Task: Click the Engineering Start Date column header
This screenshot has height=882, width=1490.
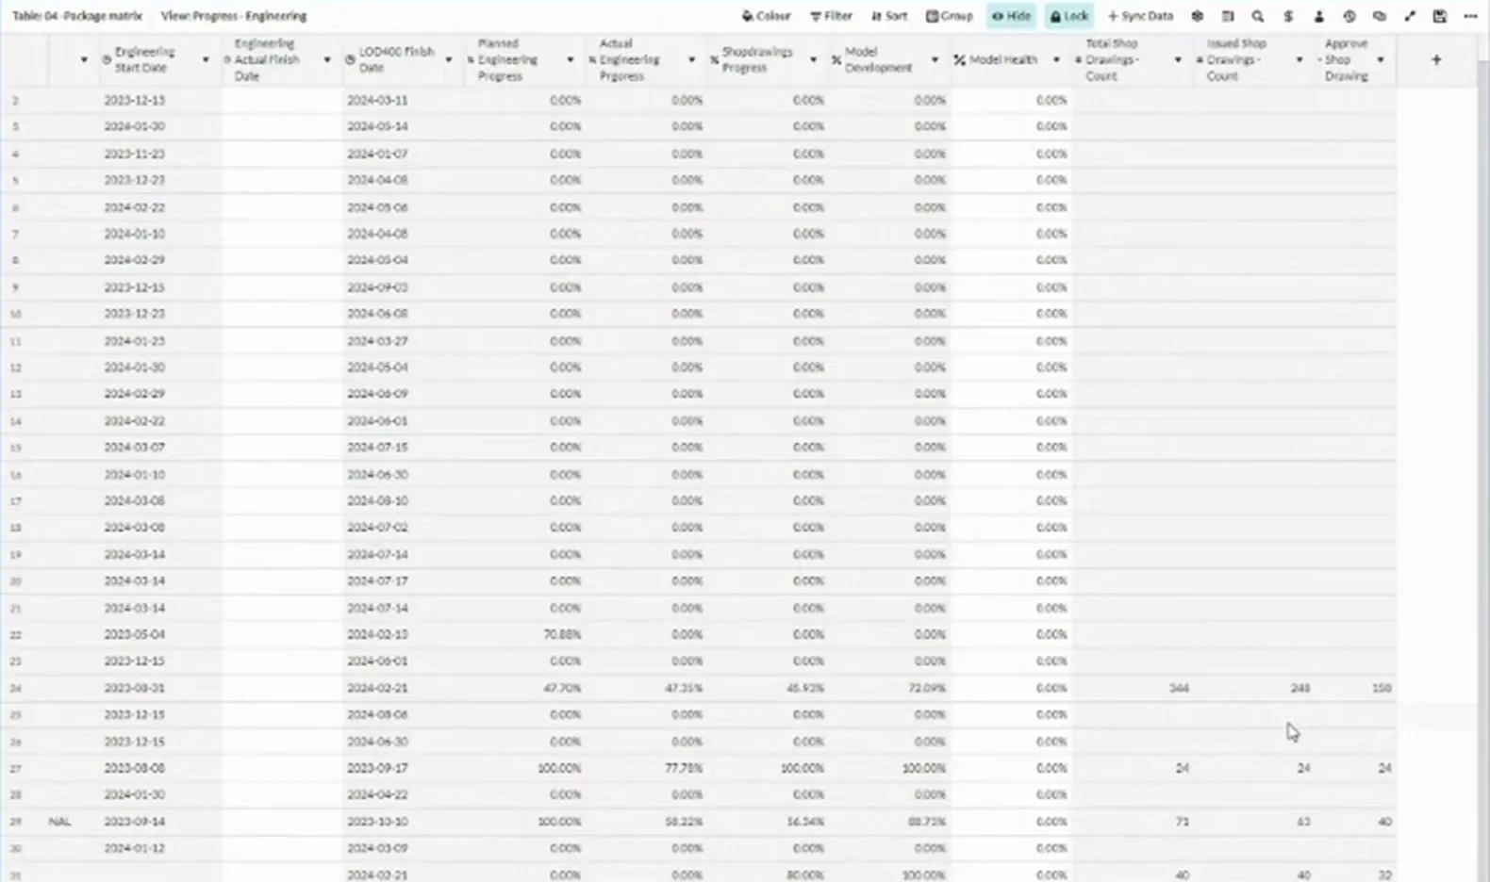Action: (160, 59)
